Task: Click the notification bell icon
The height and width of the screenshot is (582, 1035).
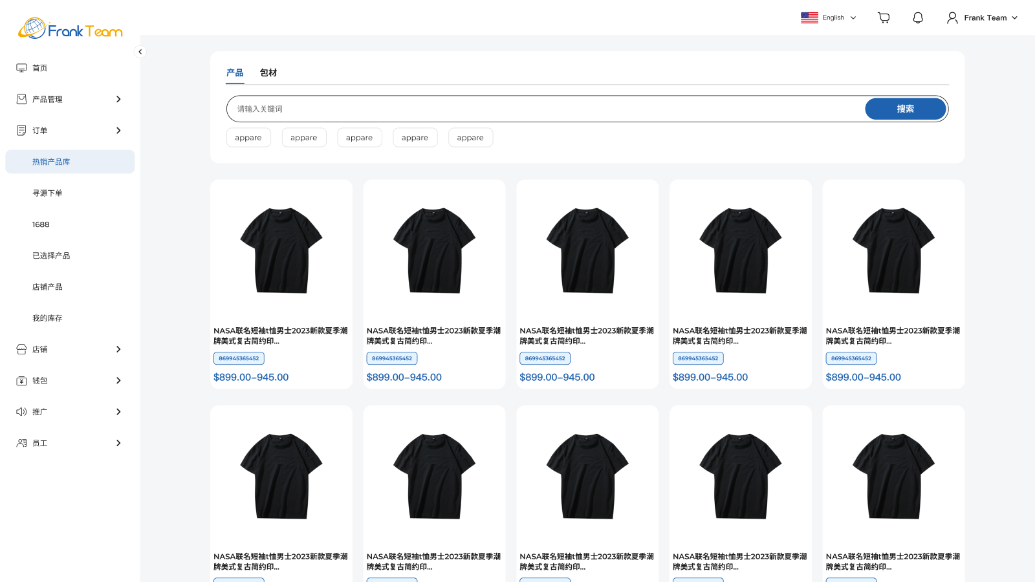Action: point(918,17)
